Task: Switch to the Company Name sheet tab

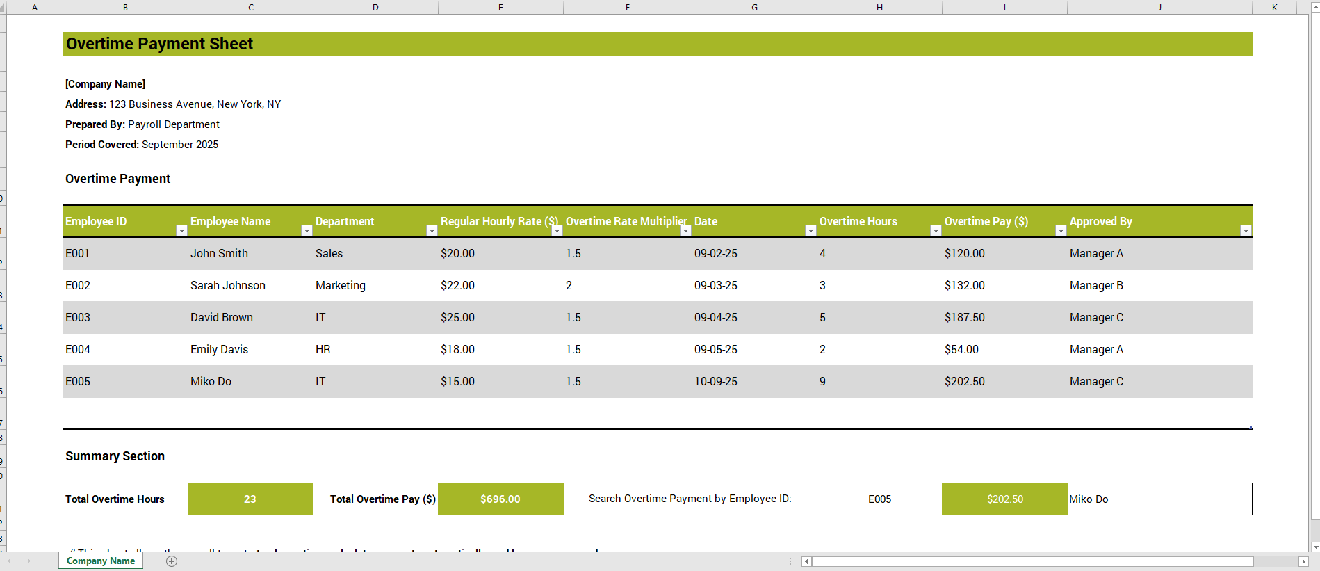Action: point(101,561)
